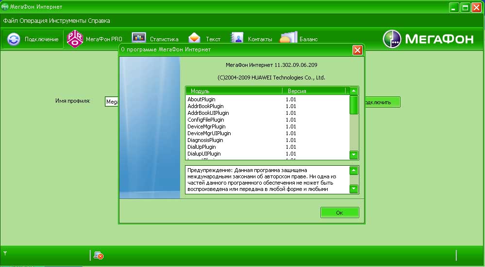Click the Статистика chart icon
The width and height of the screenshot is (485, 267).
[139, 38]
